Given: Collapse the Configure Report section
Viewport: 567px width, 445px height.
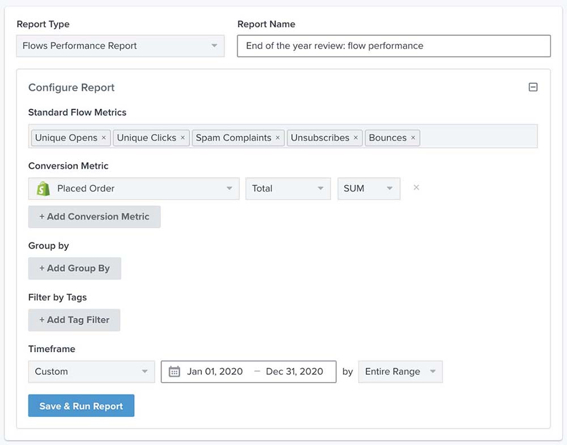Looking at the screenshot, I should pos(533,87).
